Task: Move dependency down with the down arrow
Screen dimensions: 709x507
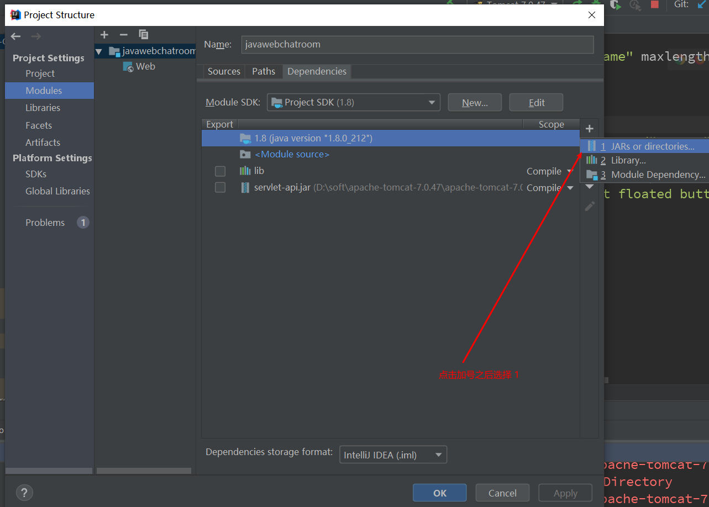Action: click(590, 187)
